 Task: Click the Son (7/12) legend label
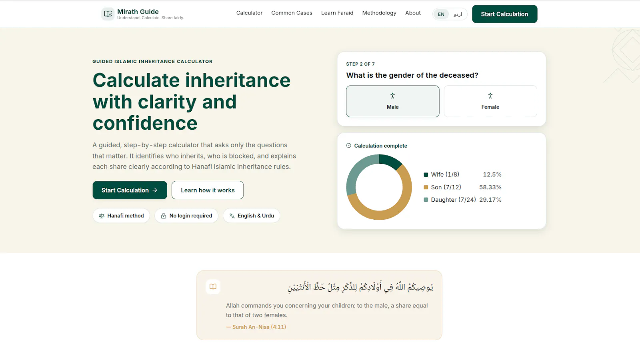click(x=446, y=187)
